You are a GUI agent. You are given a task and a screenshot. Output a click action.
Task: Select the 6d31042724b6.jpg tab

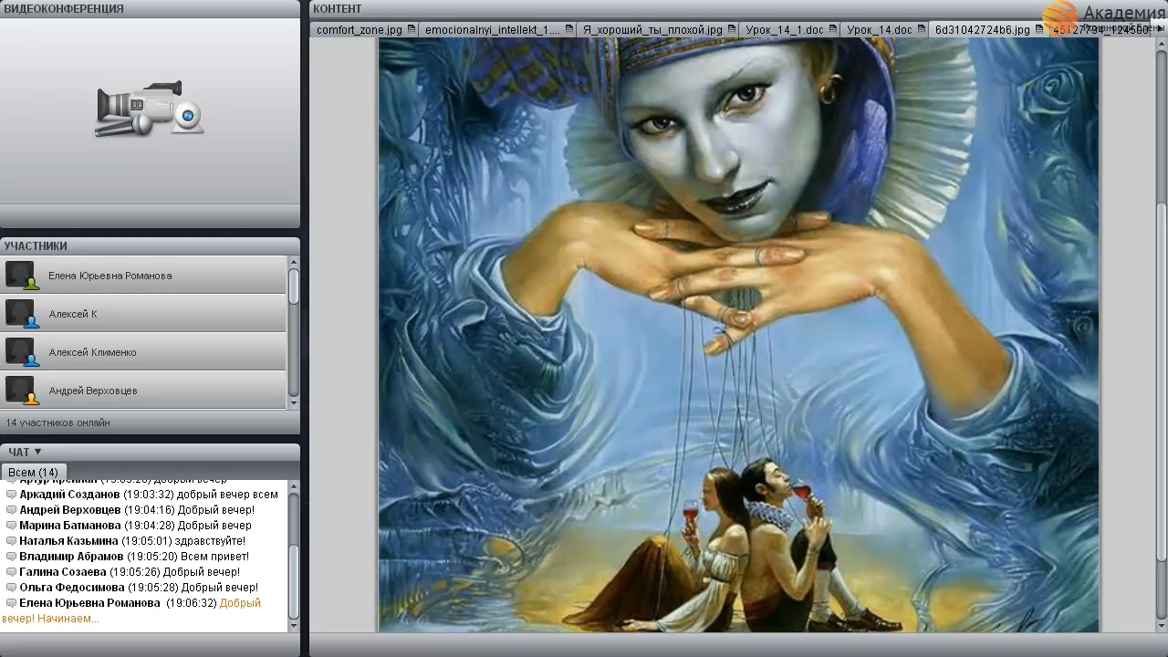[x=988, y=30]
